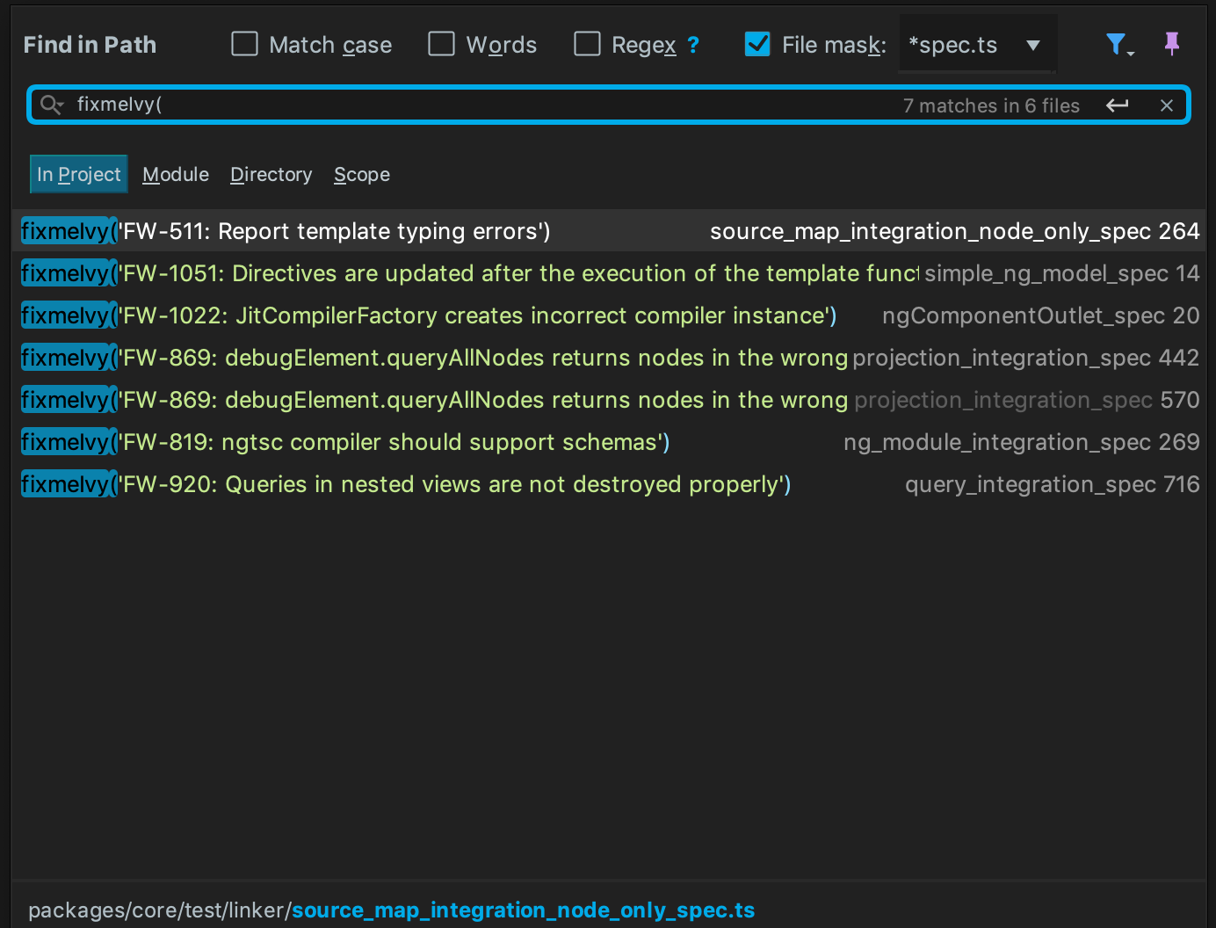Click the *spec.ts file mask field

click(x=953, y=45)
